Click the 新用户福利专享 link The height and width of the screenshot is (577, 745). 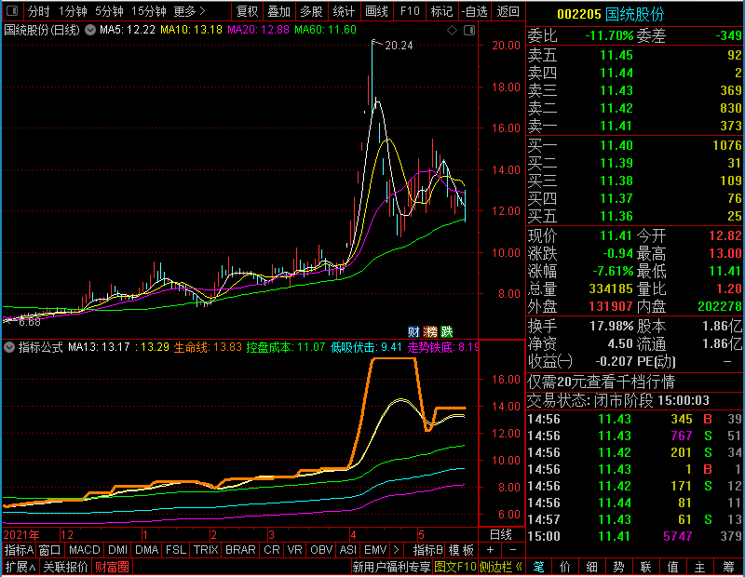tap(391, 567)
